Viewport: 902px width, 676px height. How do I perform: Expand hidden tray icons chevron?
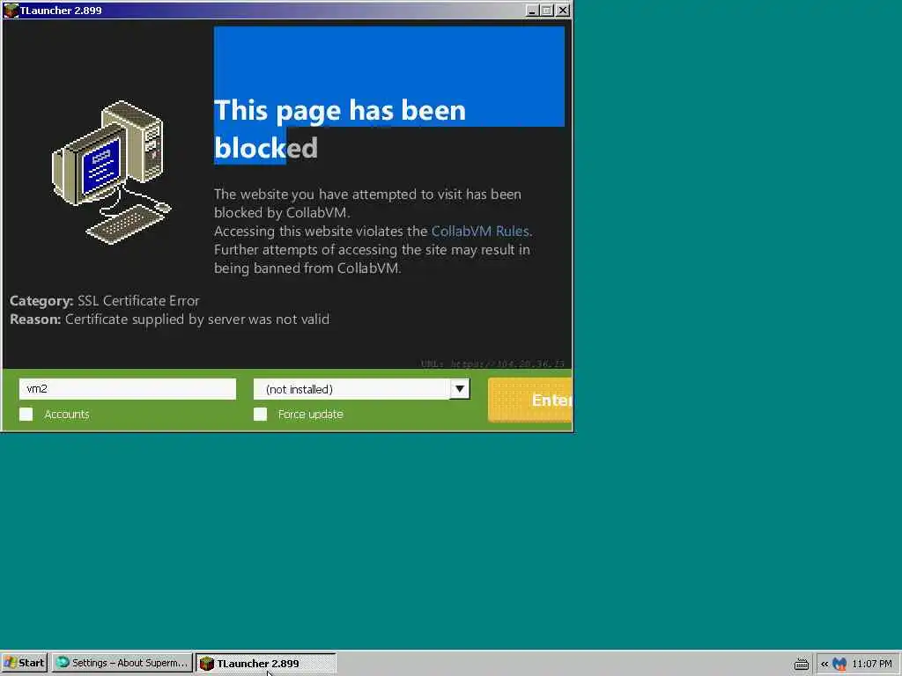[x=824, y=664]
